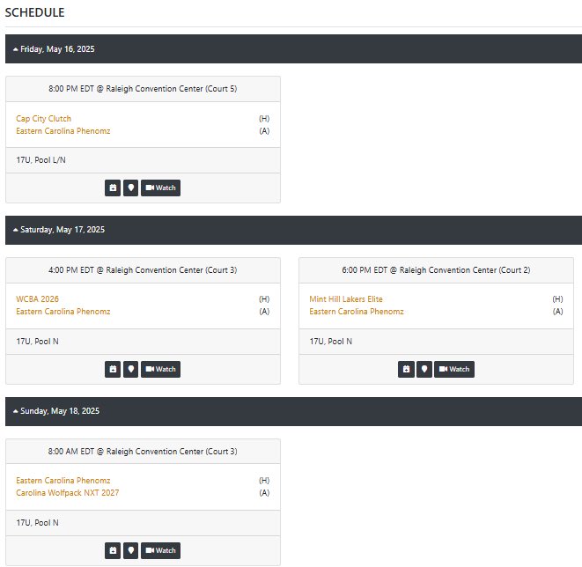Select the 8:00 PM EDT Court 5 header text

coord(143,89)
